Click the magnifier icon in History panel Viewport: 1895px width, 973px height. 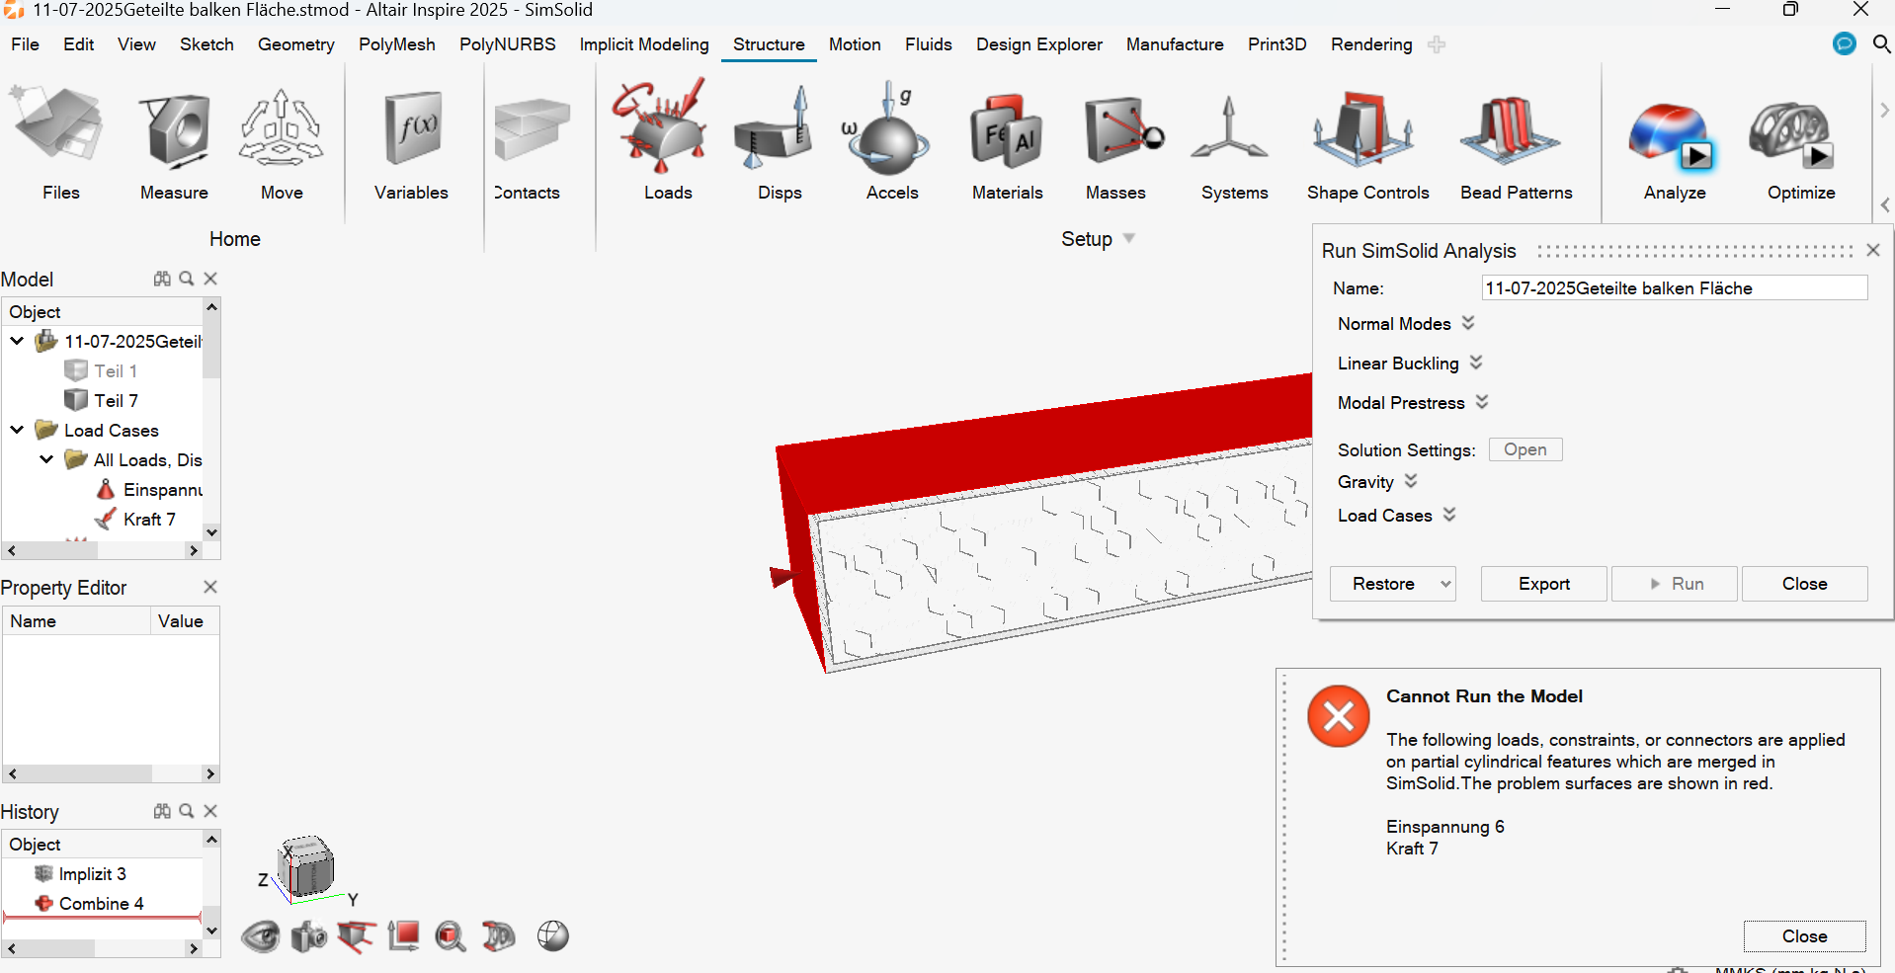[187, 811]
